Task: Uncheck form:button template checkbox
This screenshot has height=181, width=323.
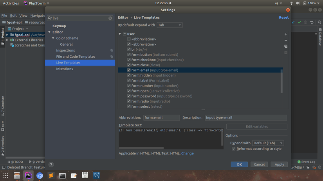Action: (x=129, y=55)
